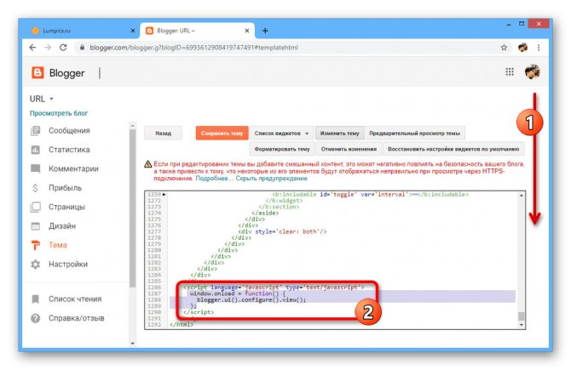Click the Статистика chart icon
This screenshot has height=370, width=571.
[35, 150]
